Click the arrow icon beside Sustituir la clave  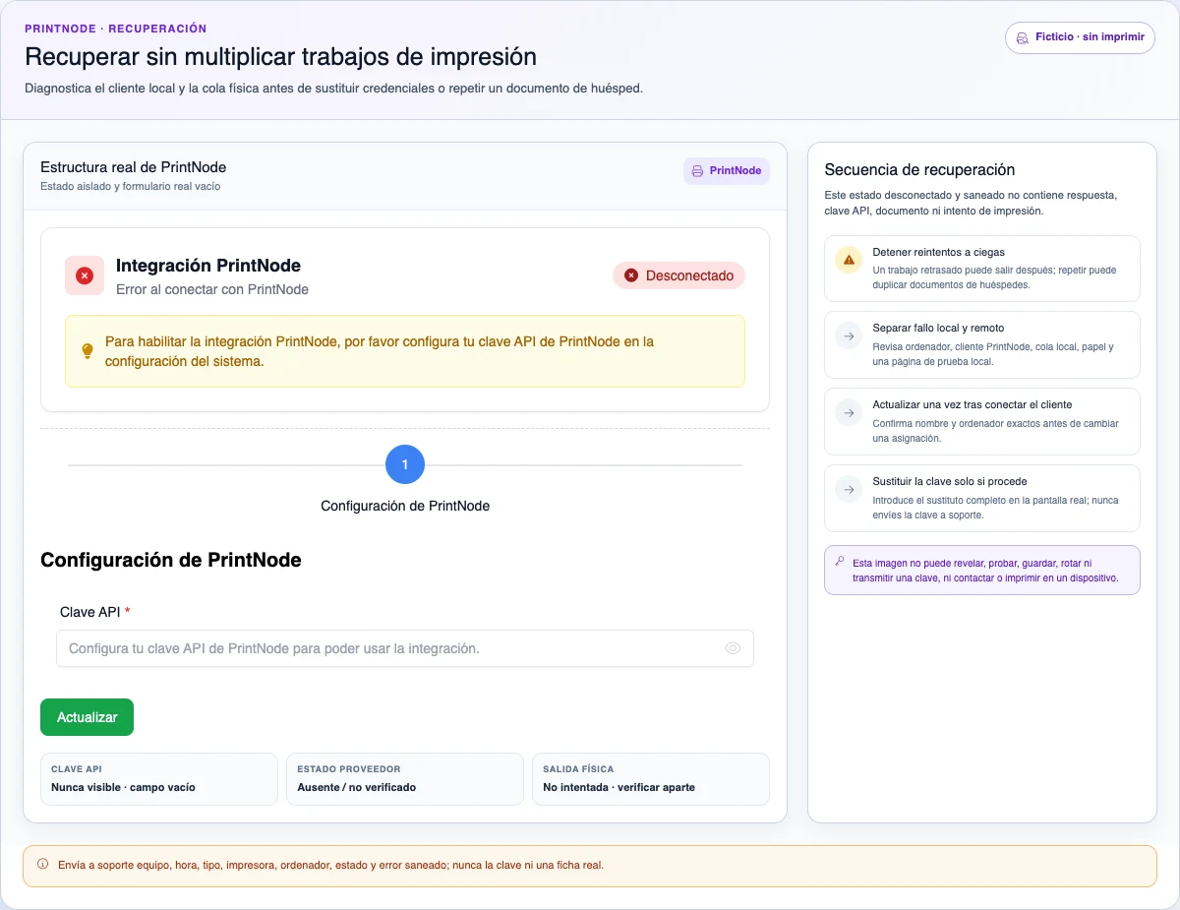(848, 490)
